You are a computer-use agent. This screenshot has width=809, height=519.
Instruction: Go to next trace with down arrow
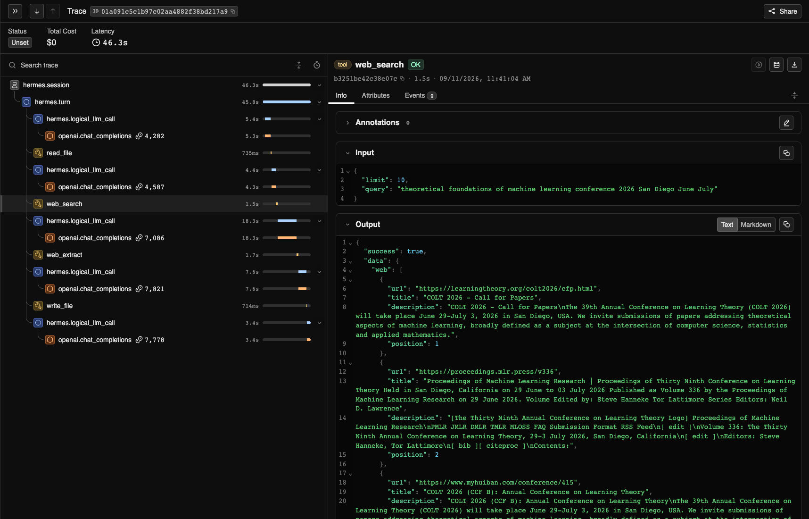pyautogui.click(x=37, y=11)
